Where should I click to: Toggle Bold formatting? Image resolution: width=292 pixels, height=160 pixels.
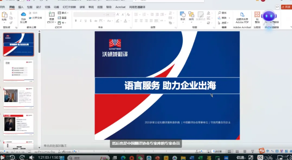tap(76, 21)
